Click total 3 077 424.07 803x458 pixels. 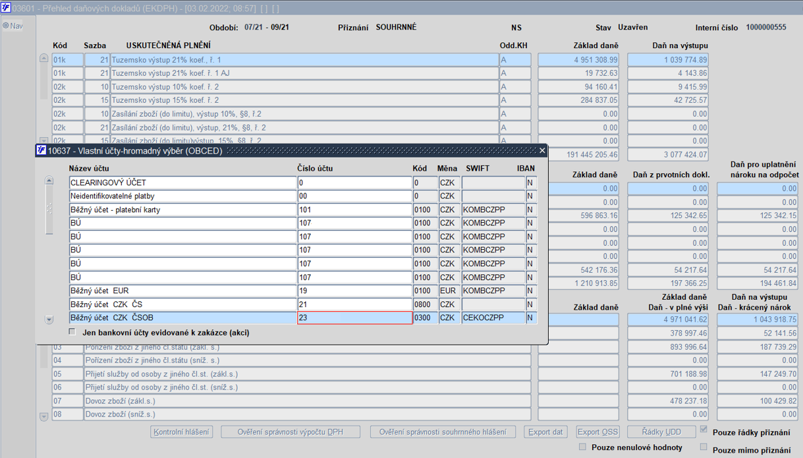(667, 155)
